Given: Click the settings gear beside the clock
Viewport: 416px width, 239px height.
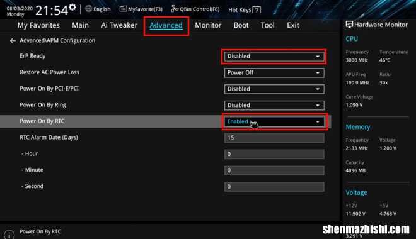Looking at the screenshot, I should (x=72, y=7).
